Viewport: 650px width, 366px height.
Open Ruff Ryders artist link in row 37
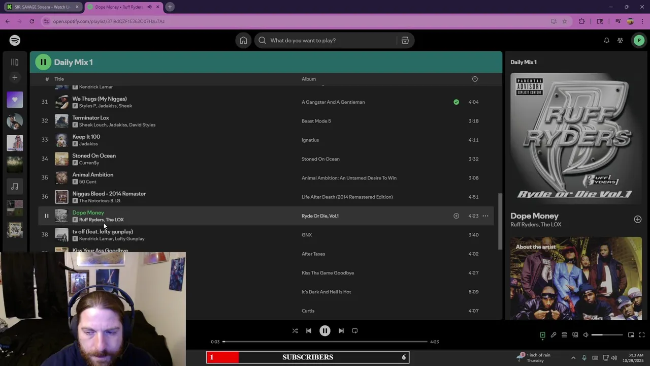click(x=91, y=220)
